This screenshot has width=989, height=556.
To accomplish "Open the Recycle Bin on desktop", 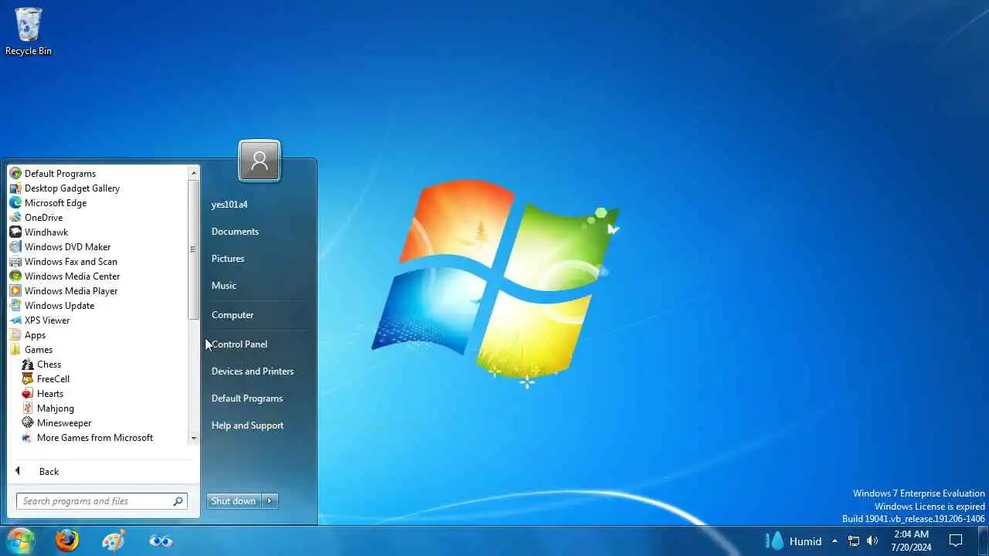I will (x=29, y=32).
